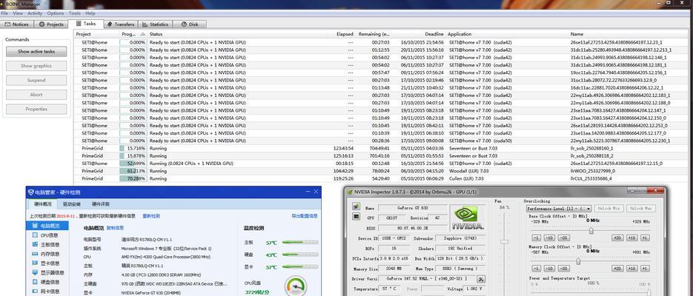
Task: Click the 电脑管家 shield logo in title bar
Action: [x=31, y=192]
